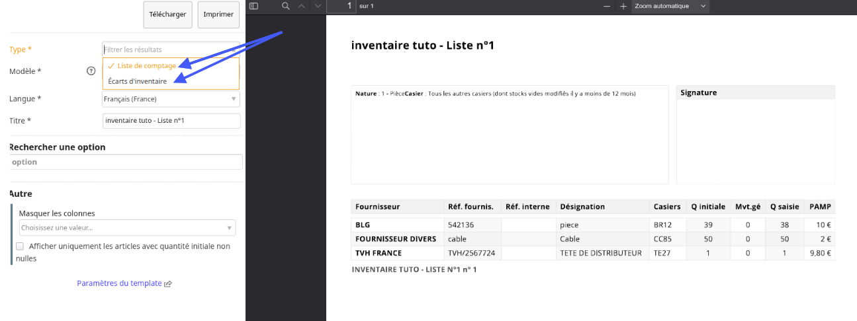Click Q saisie value 38
857x321 pixels.
[x=784, y=225]
